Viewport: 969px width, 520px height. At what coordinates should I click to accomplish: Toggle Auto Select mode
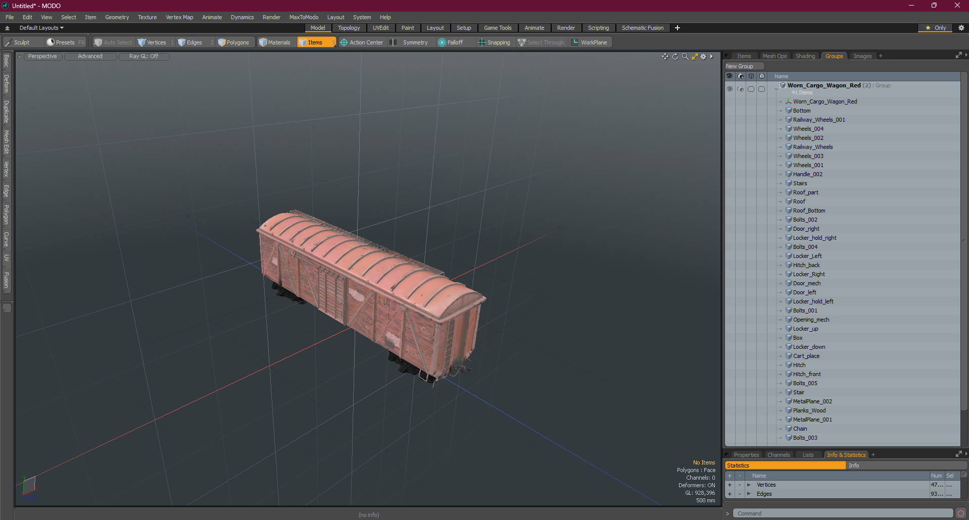pos(113,42)
